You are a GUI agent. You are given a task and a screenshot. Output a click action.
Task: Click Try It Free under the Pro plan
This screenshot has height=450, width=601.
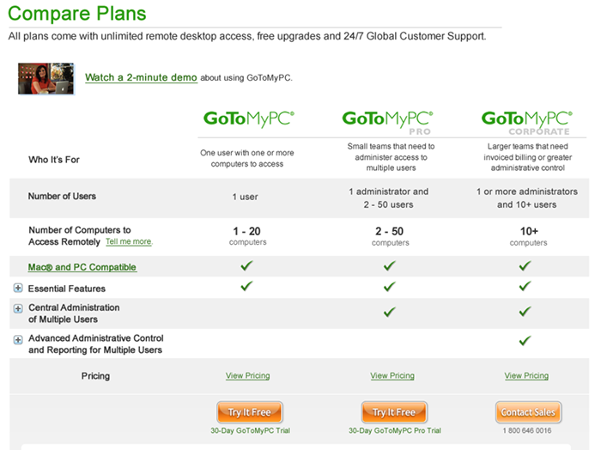click(394, 412)
